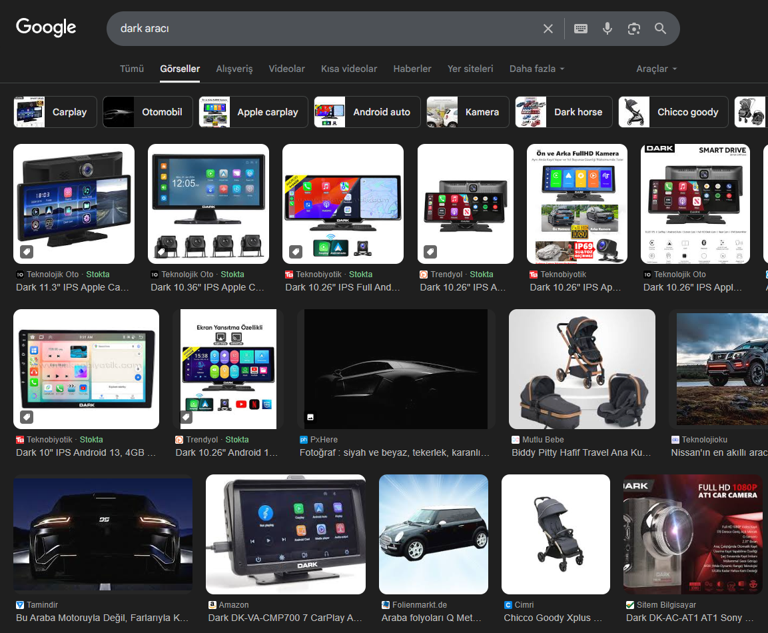Click the Sitem Bilgisayar favicon
The image size is (768, 633).
[630, 605]
